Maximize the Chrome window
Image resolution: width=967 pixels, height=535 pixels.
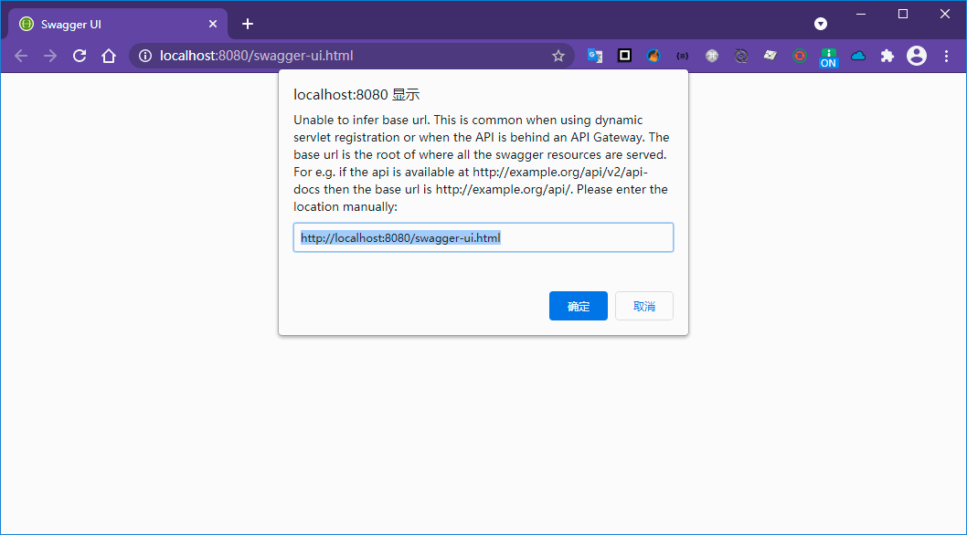[903, 15]
